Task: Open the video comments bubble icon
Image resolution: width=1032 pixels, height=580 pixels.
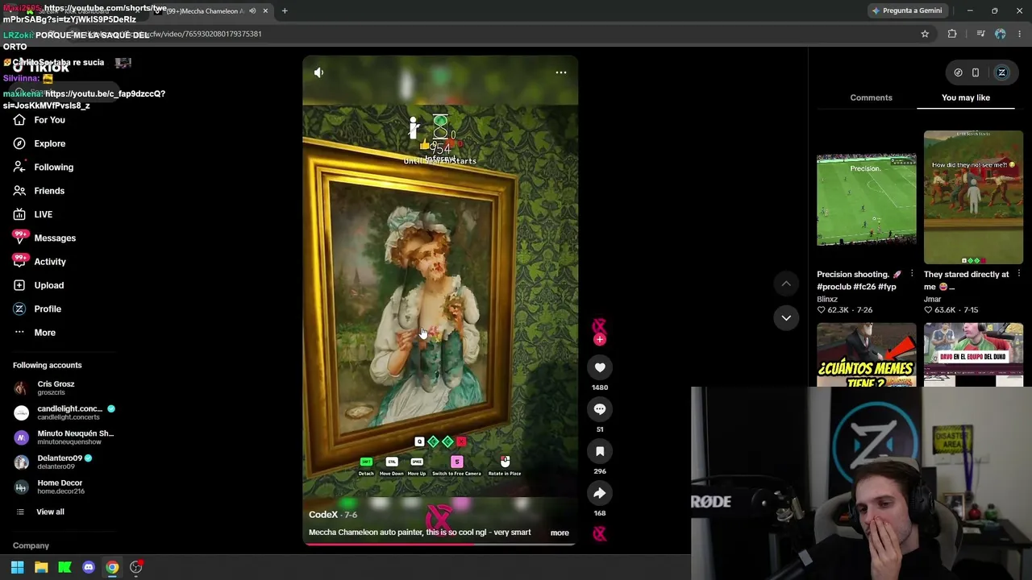Action: coord(600,409)
